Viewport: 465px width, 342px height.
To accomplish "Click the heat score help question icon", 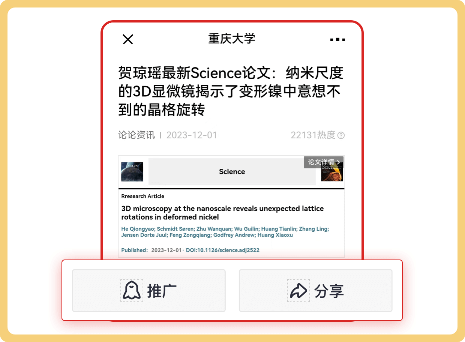I will pyautogui.click(x=341, y=135).
